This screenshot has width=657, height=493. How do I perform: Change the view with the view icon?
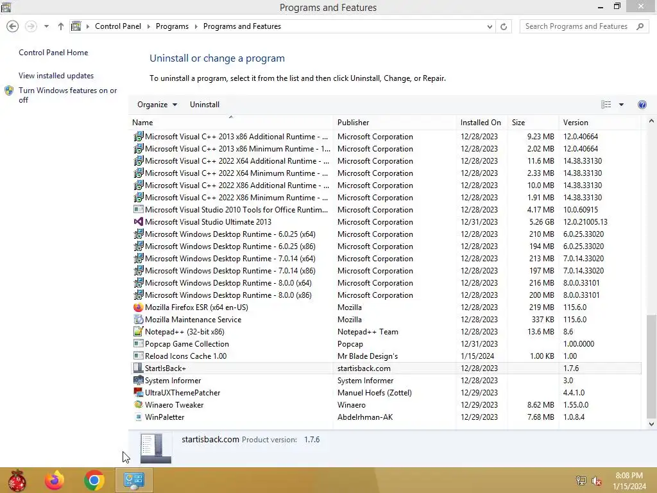[x=606, y=105]
